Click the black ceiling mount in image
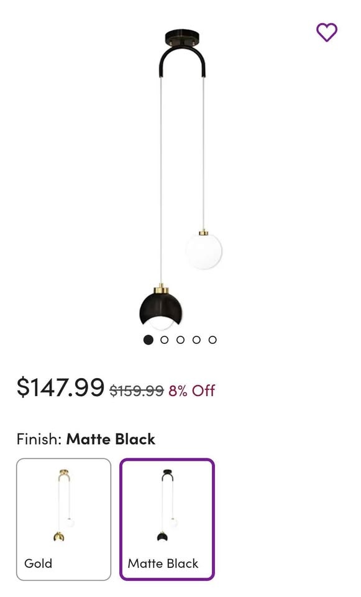The height and width of the screenshot is (597, 361). [182, 37]
